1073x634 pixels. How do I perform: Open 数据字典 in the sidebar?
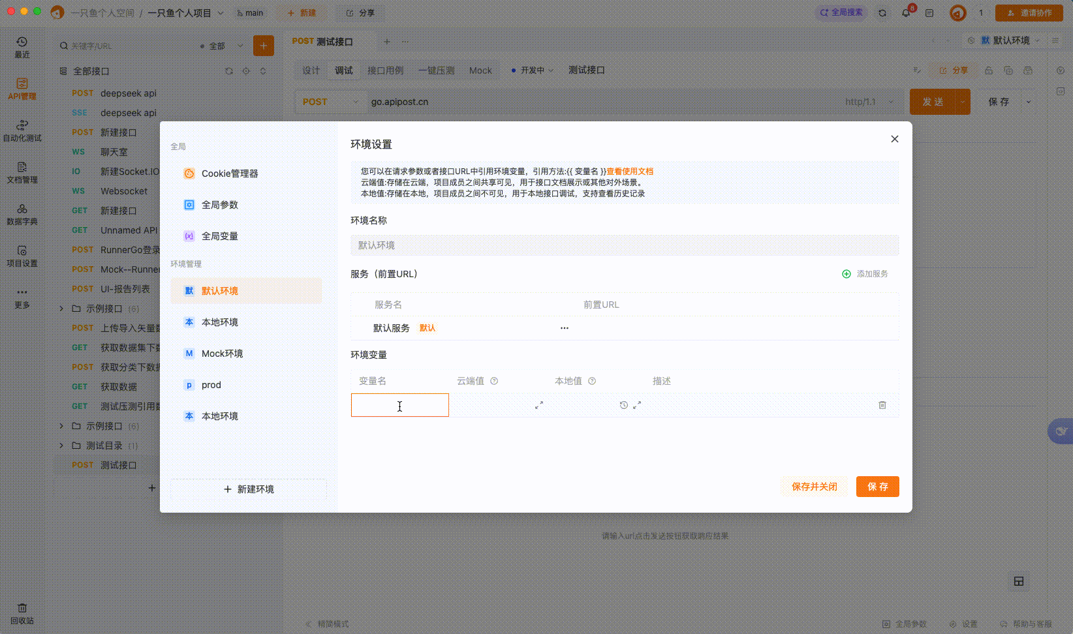pos(22,215)
